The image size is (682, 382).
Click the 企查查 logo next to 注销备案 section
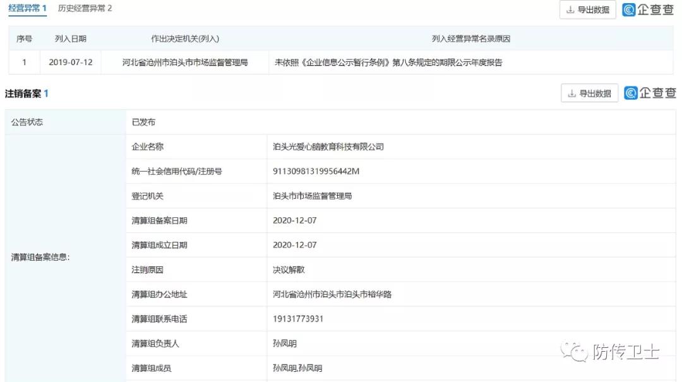649,93
